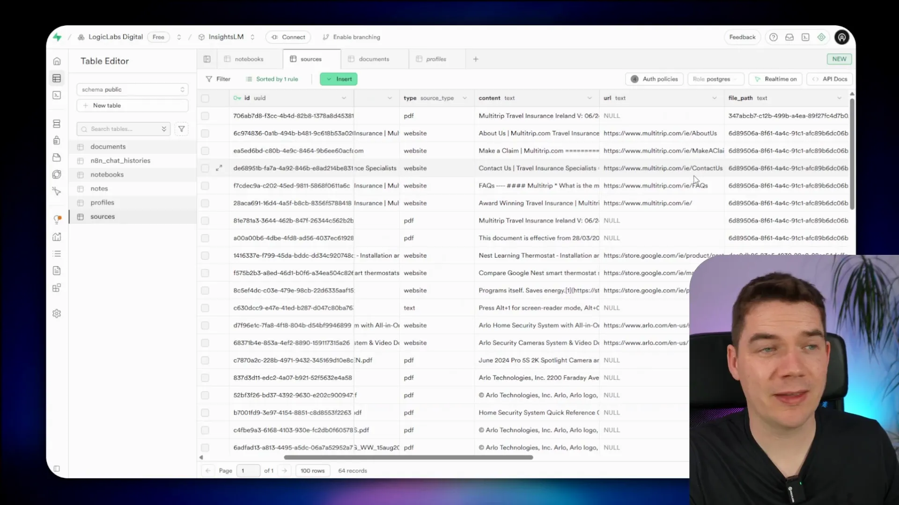899x505 pixels.
Task: Click Search tables input field
Action: point(123,129)
